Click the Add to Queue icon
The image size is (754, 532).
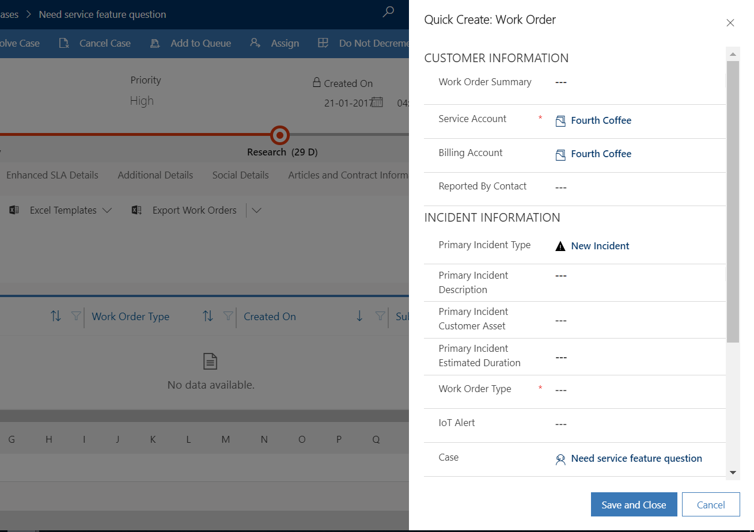coord(155,44)
